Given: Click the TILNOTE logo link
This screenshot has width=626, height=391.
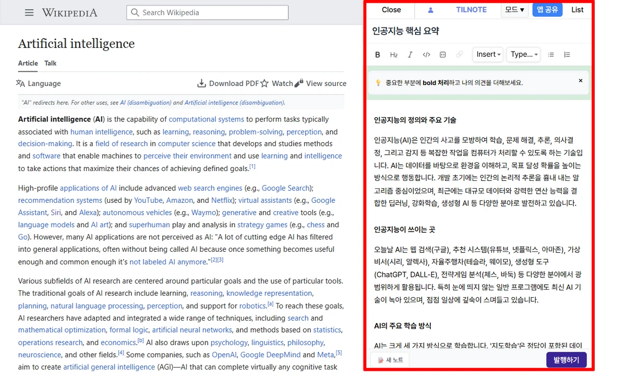Looking at the screenshot, I should pyautogui.click(x=471, y=10).
